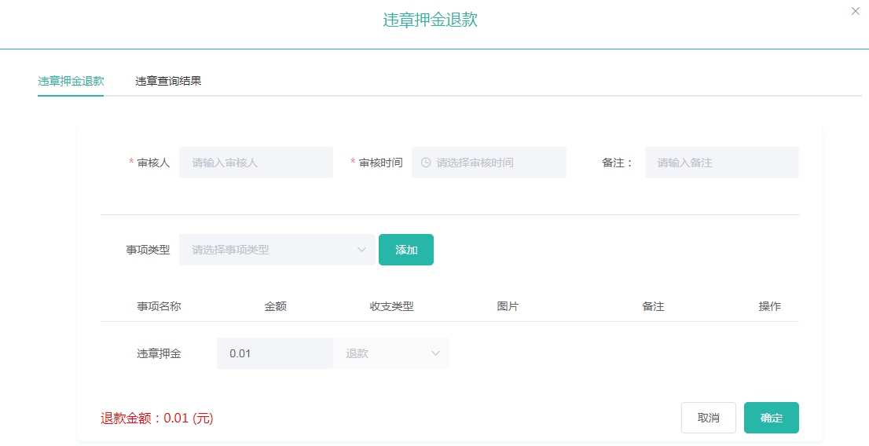The width and height of the screenshot is (869, 446).
Task: Click the red 退款金额 total text
Action: tap(157, 419)
